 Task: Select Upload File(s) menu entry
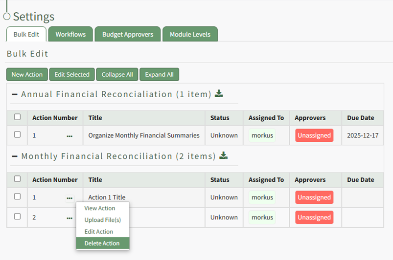102,220
